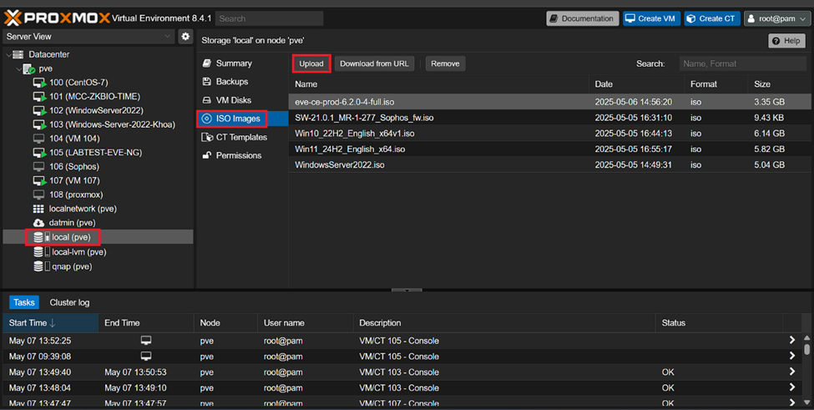Select the qnap (pve) storage icon
Screen dimensions: 814x410
(38, 266)
